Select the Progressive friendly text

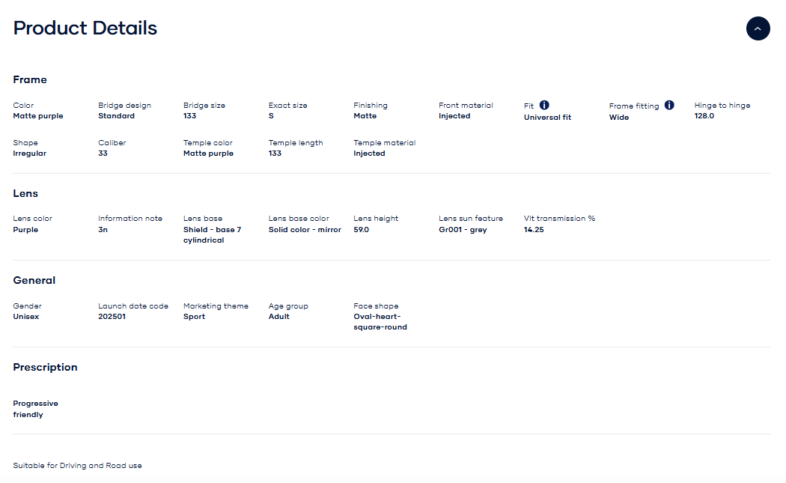point(35,409)
